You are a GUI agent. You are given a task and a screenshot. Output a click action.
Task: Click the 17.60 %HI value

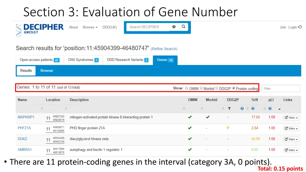pyautogui.click(x=255, y=117)
